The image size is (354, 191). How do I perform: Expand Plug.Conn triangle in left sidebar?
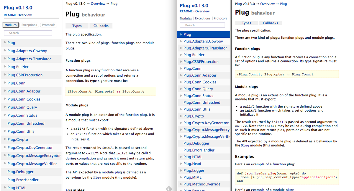click(5, 83)
